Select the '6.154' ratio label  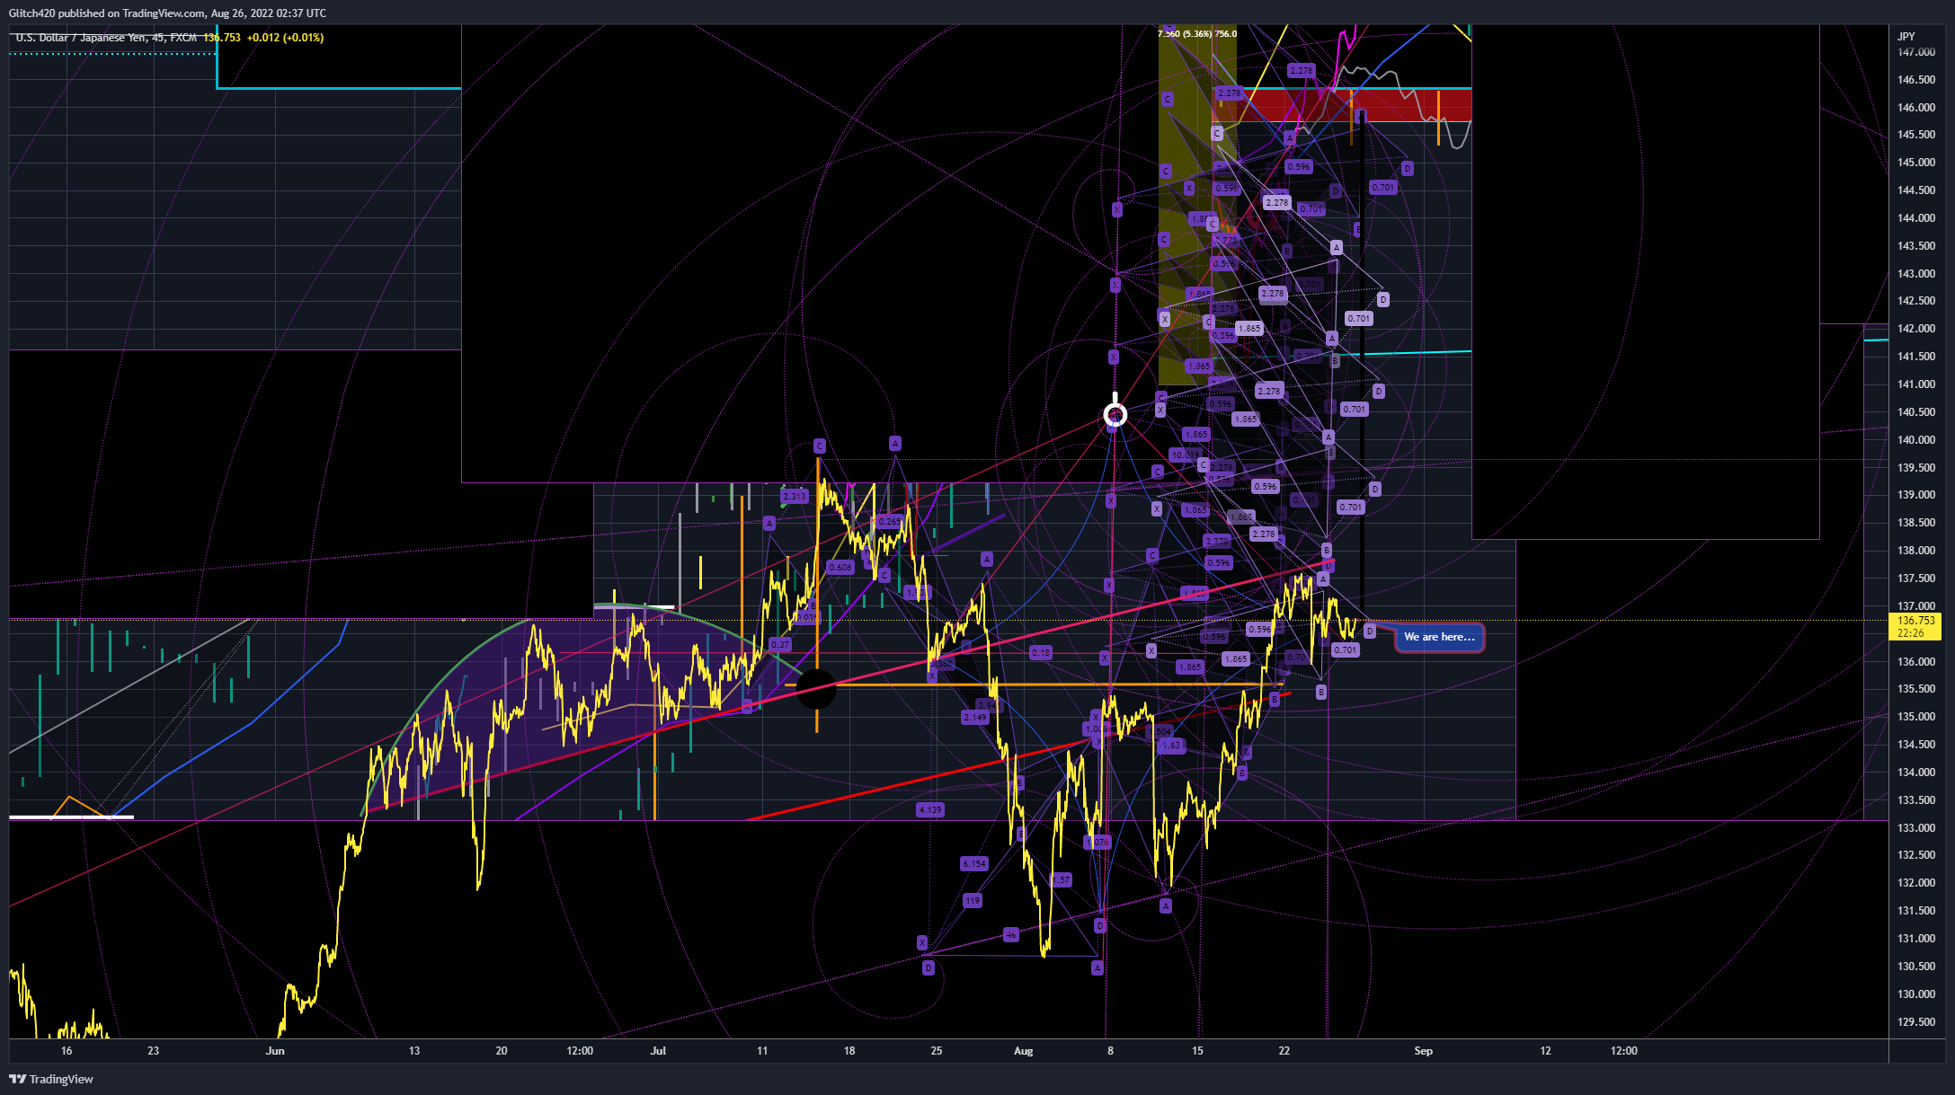(x=974, y=864)
